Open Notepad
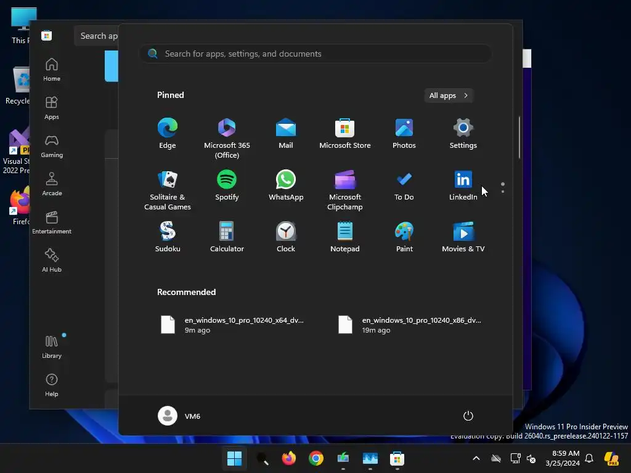This screenshot has height=473, width=631. coord(345,237)
